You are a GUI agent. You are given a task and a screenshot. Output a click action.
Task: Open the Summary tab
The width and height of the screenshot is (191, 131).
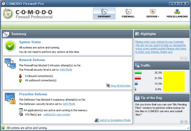pyautogui.click(x=104, y=13)
